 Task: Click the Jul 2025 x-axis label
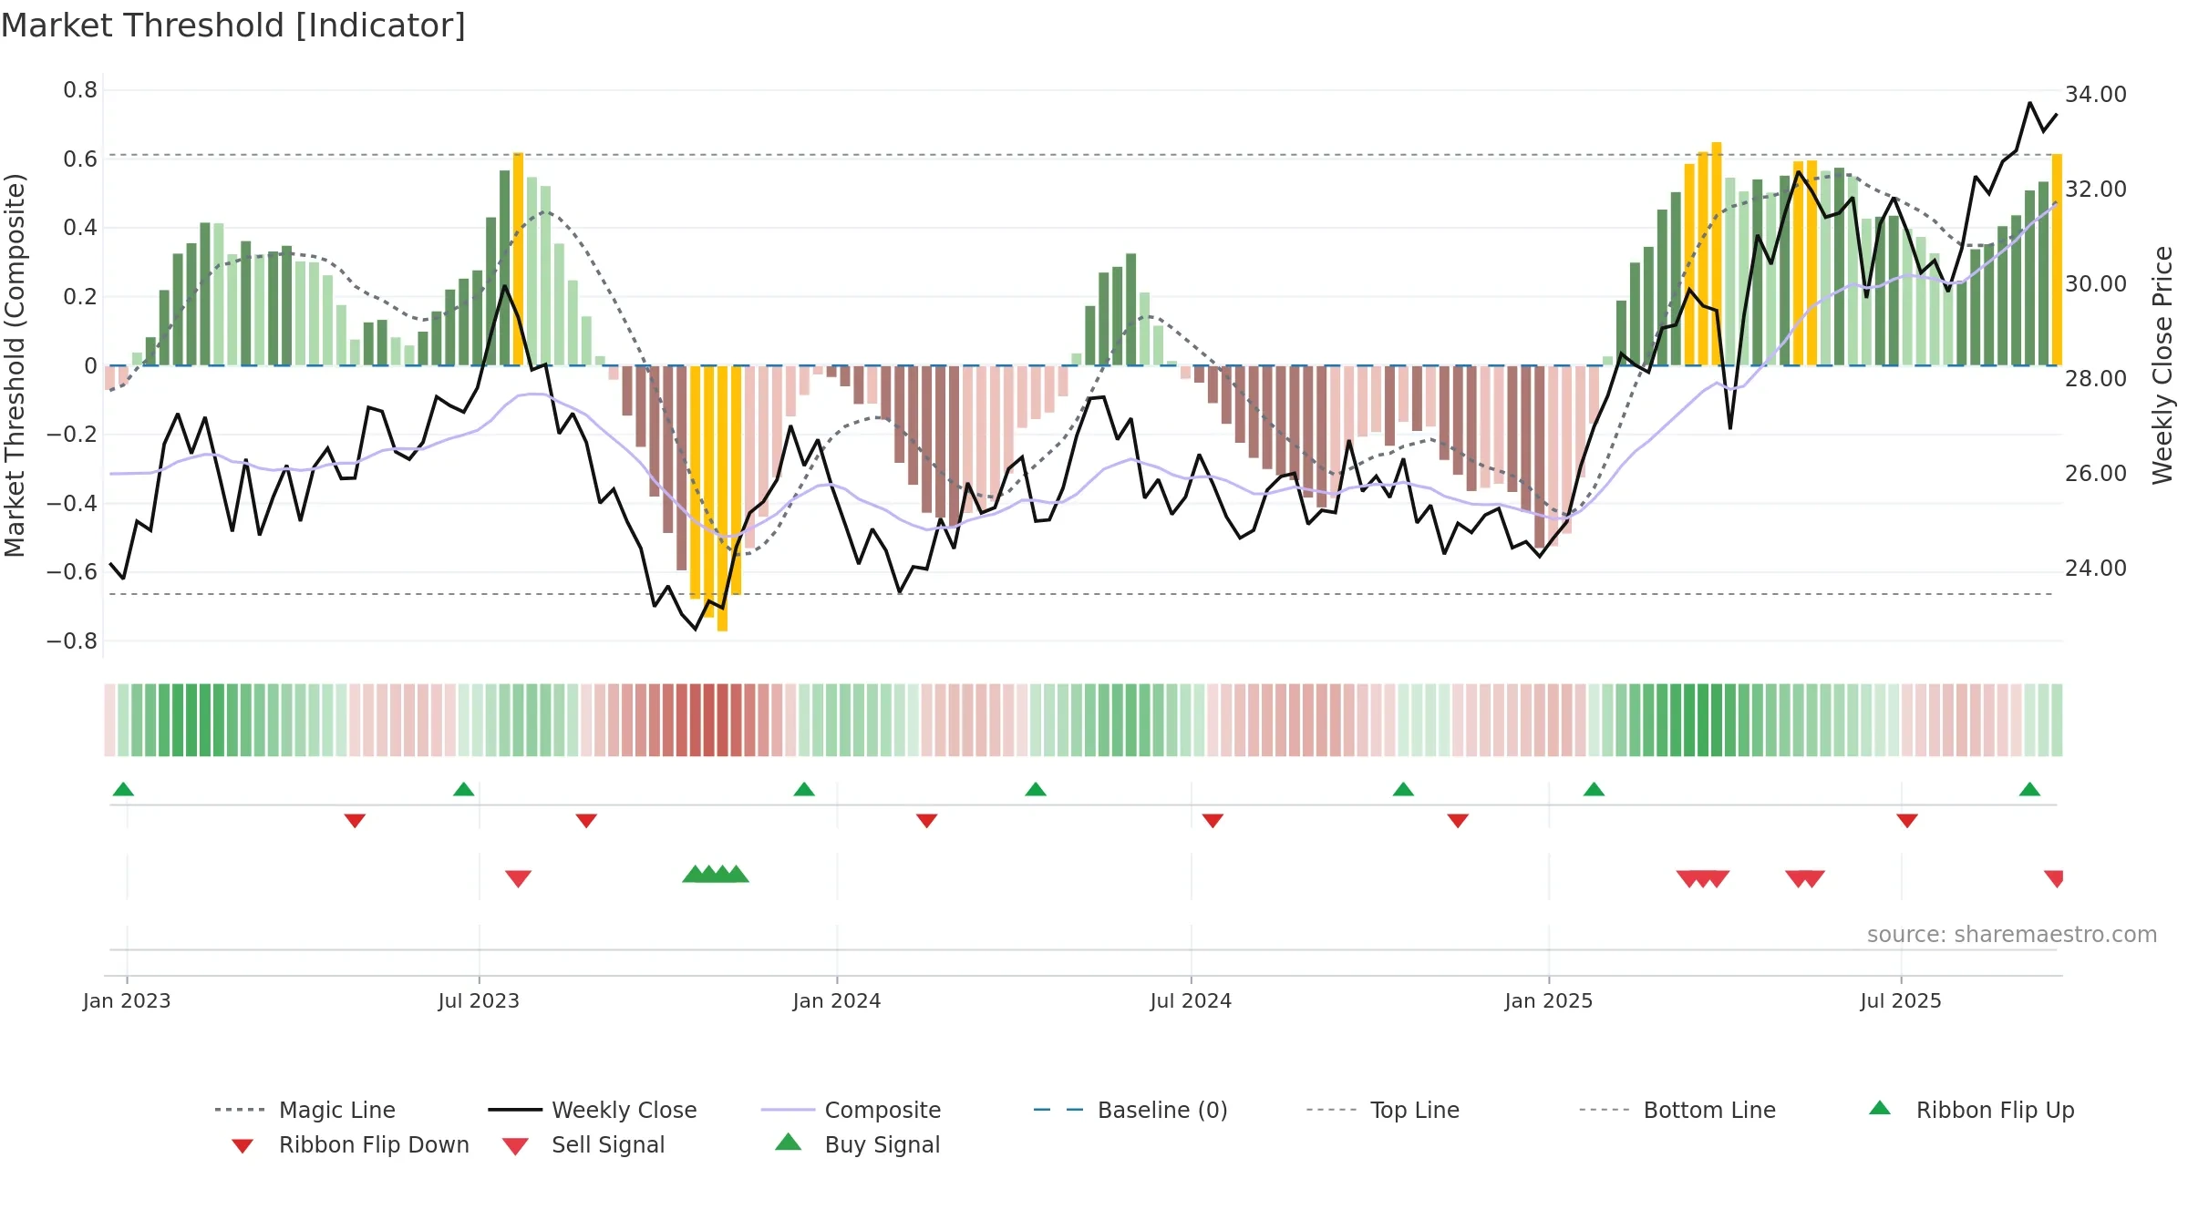point(1901,1000)
